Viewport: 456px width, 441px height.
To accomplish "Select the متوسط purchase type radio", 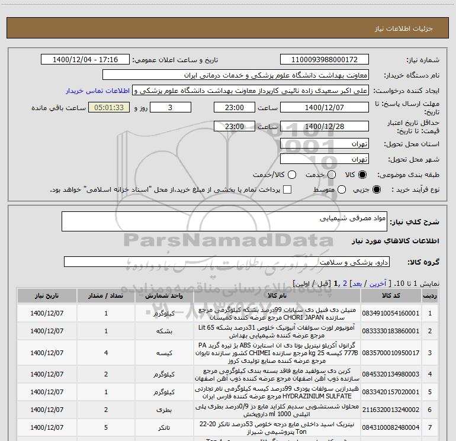I will tap(342, 189).
